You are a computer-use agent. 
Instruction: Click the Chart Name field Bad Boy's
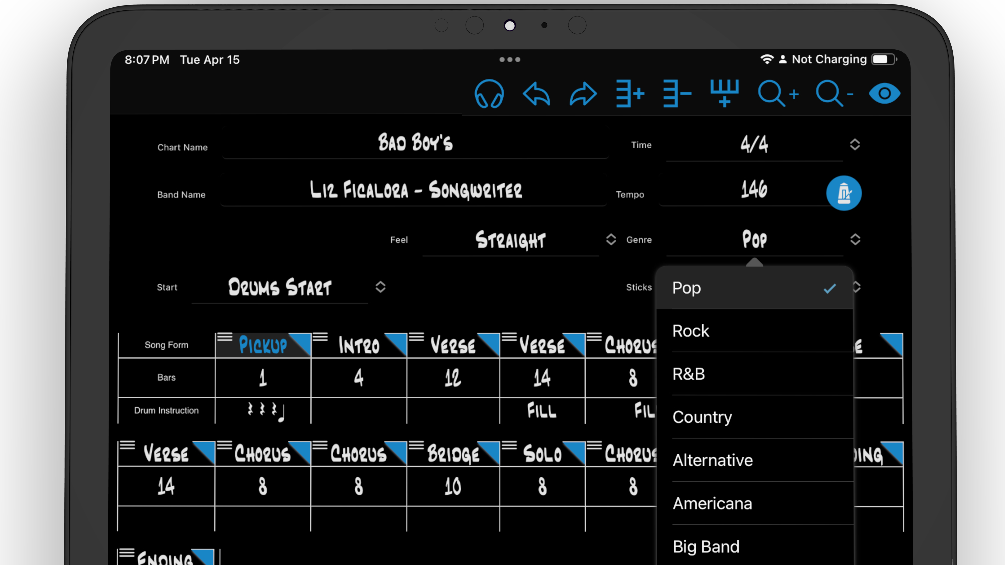click(x=415, y=143)
